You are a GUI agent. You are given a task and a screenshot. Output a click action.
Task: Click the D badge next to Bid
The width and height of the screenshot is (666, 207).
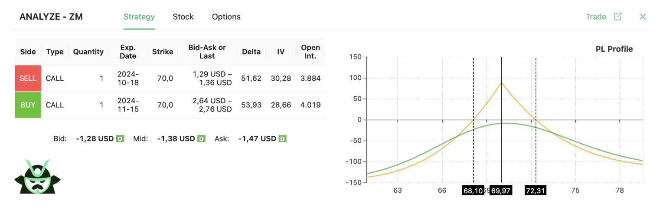(x=120, y=139)
